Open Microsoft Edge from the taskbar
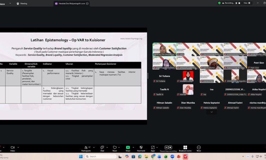 [x=140, y=156]
